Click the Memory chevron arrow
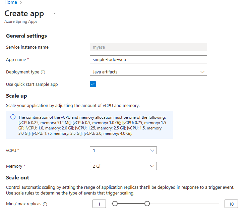Screen dimensions: 245x221 click(x=152, y=166)
